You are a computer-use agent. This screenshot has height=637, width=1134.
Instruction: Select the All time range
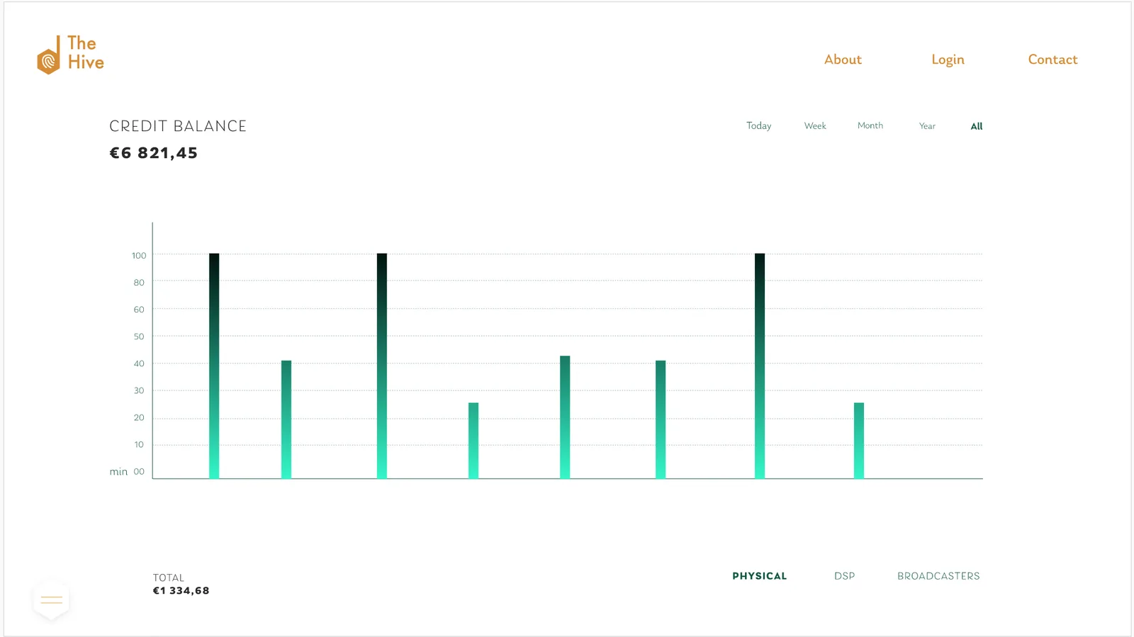[x=977, y=126]
